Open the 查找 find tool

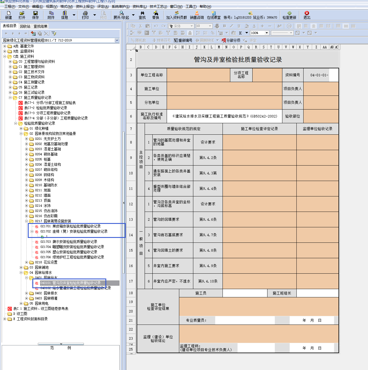click(142, 15)
